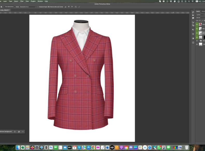Open Google Chrome from the Dock
Screen dimensions: 205x151
point(93,147)
